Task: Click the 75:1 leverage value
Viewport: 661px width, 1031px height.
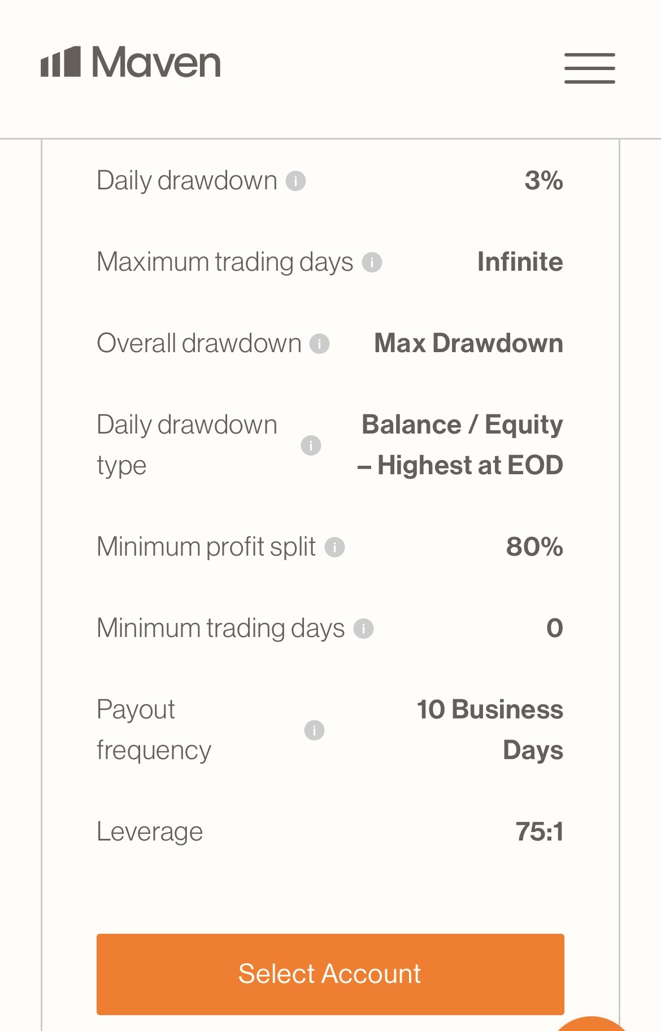Action: (539, 832)
